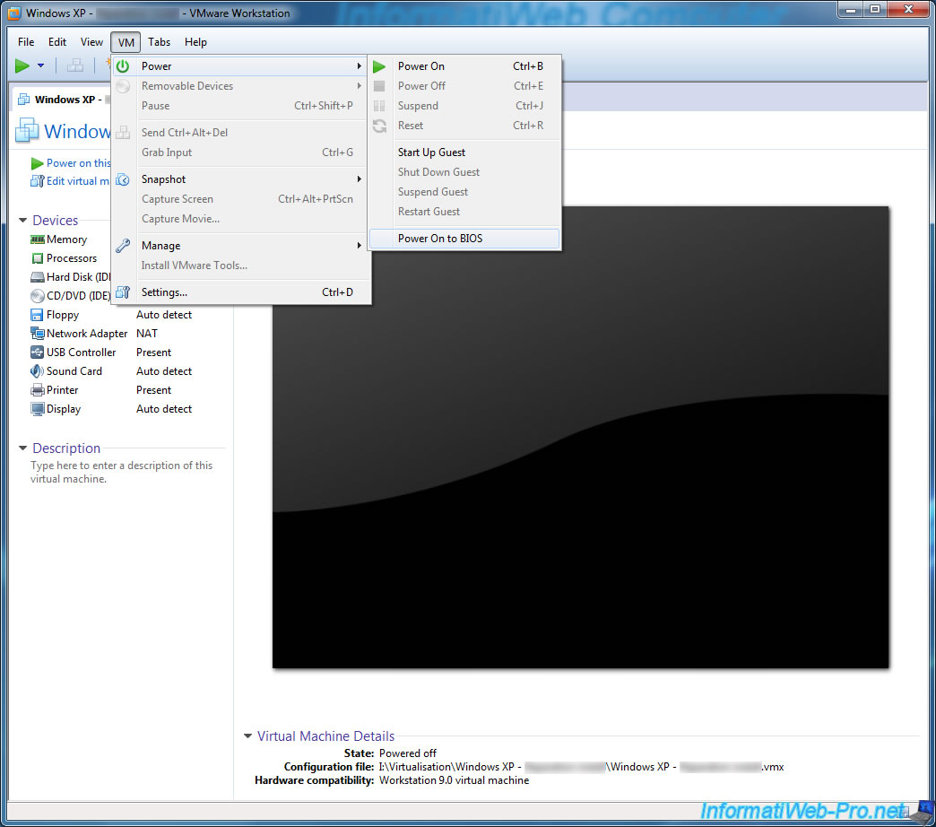Click the Send Ctrl+Alt+Del keyboard icon

[x=123, y=133]
